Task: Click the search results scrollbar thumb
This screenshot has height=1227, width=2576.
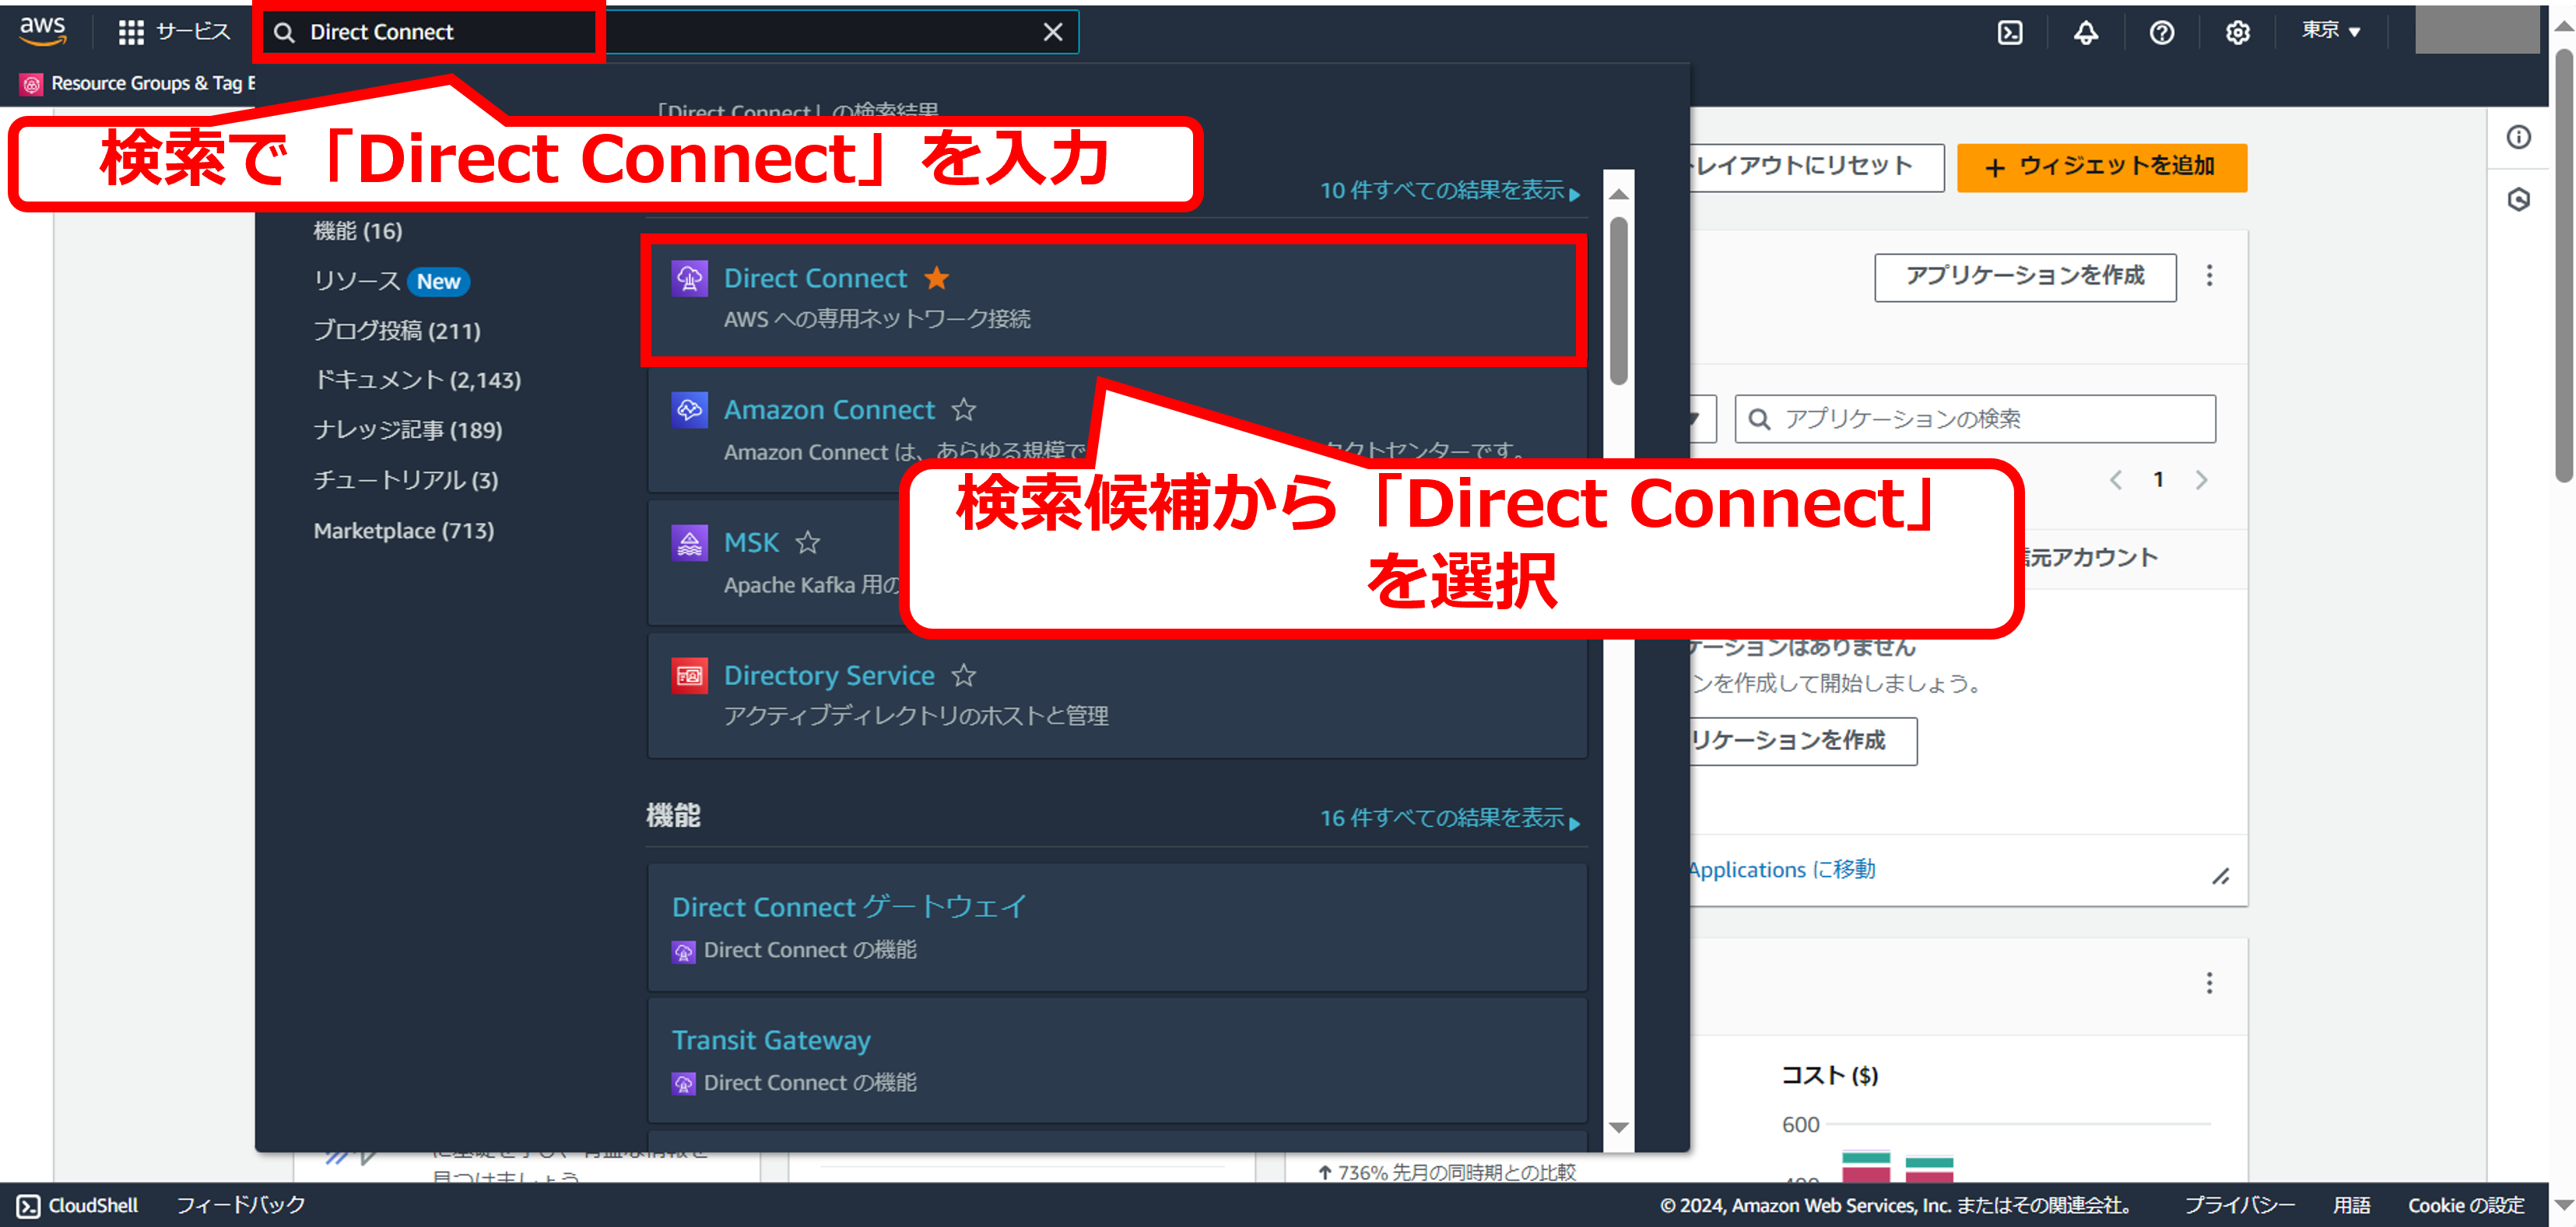Action: (1619, 300)
